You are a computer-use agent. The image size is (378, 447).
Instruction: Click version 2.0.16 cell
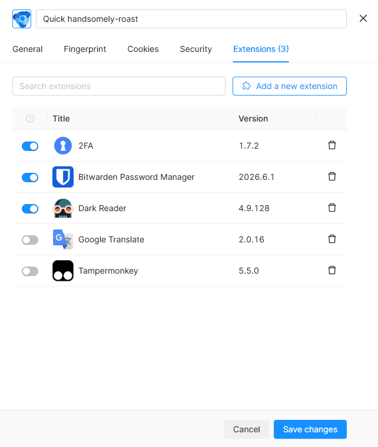(x=251, y=239)
